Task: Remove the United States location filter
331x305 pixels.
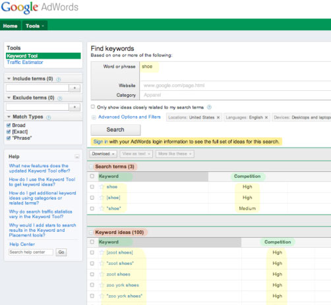Action: (x=218, y=117)
